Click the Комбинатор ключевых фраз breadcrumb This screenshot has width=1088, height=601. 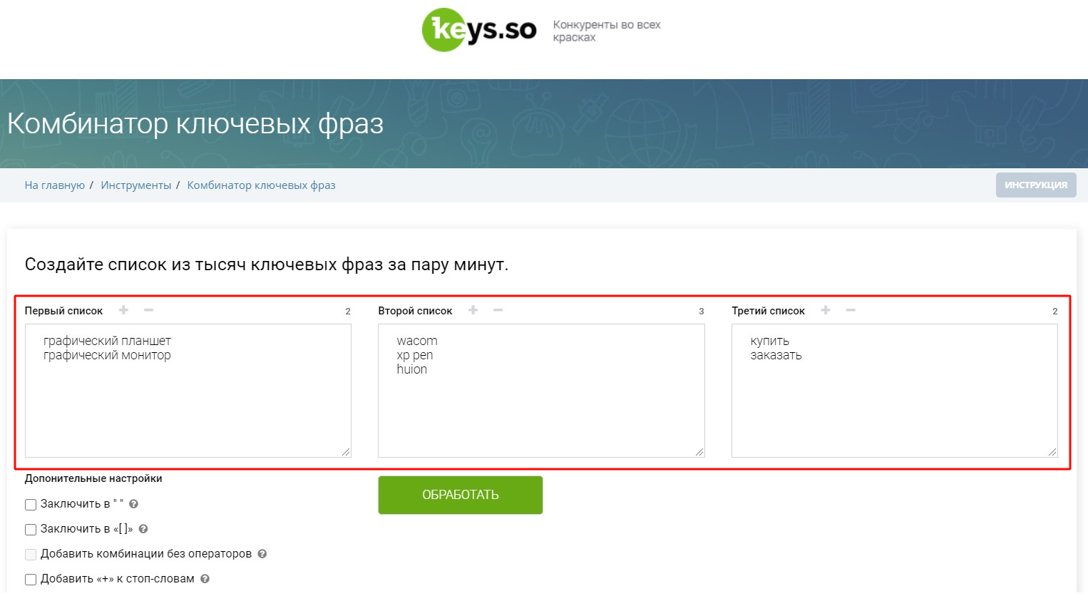pyautogui.click(x=261, y=185)
